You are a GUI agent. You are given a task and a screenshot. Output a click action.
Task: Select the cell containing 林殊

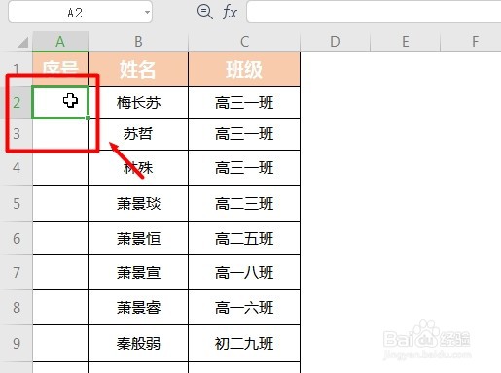click(138, 167)
